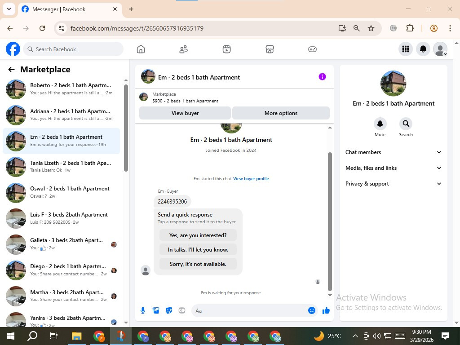
Task: Click the Messenger | Facebook tab
Action: pyautogui.click(x=70, y=9)
